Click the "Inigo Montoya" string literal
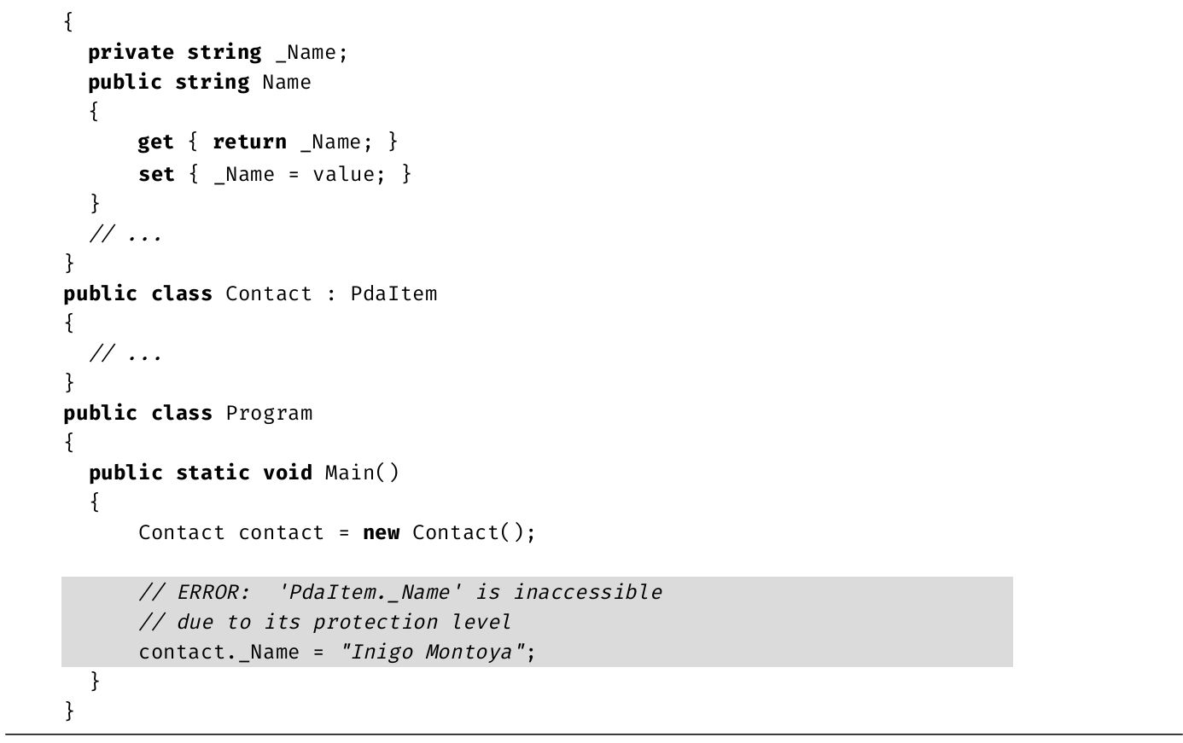This screenshot has height=743, width=1183. click(x=438, y=653)
